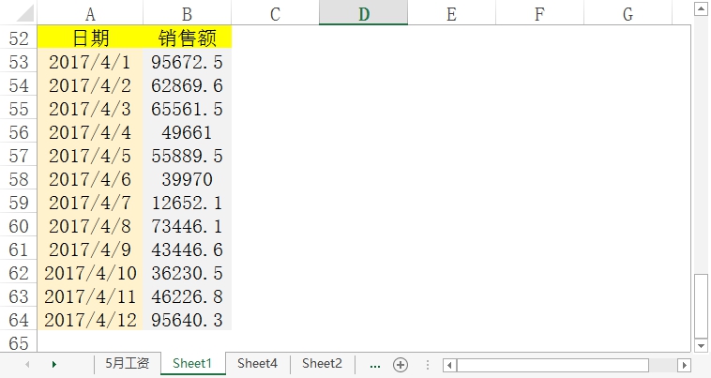711x378 pixels.
Task: Click the vertical scrollbar thumb
Action: pos(701,306)
